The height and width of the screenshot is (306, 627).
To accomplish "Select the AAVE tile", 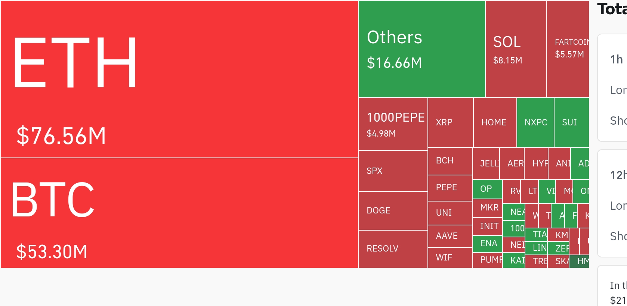I will [x=450, y=236].
